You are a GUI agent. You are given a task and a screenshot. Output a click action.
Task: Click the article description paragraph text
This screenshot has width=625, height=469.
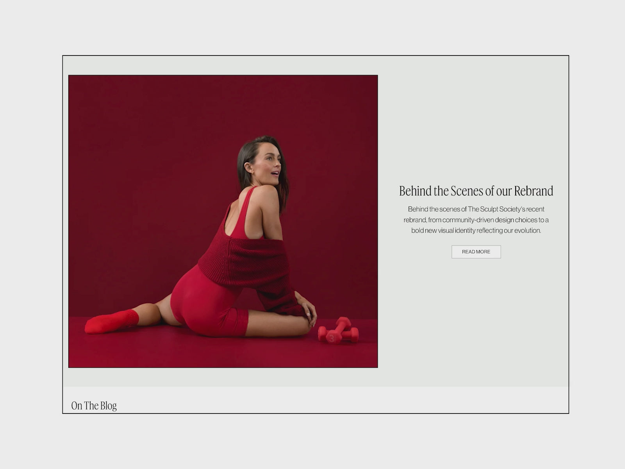click(x=476, y=220)
